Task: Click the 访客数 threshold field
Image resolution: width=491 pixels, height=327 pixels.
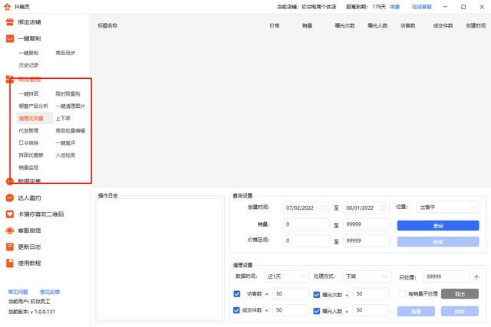Action: pos(291,294)
